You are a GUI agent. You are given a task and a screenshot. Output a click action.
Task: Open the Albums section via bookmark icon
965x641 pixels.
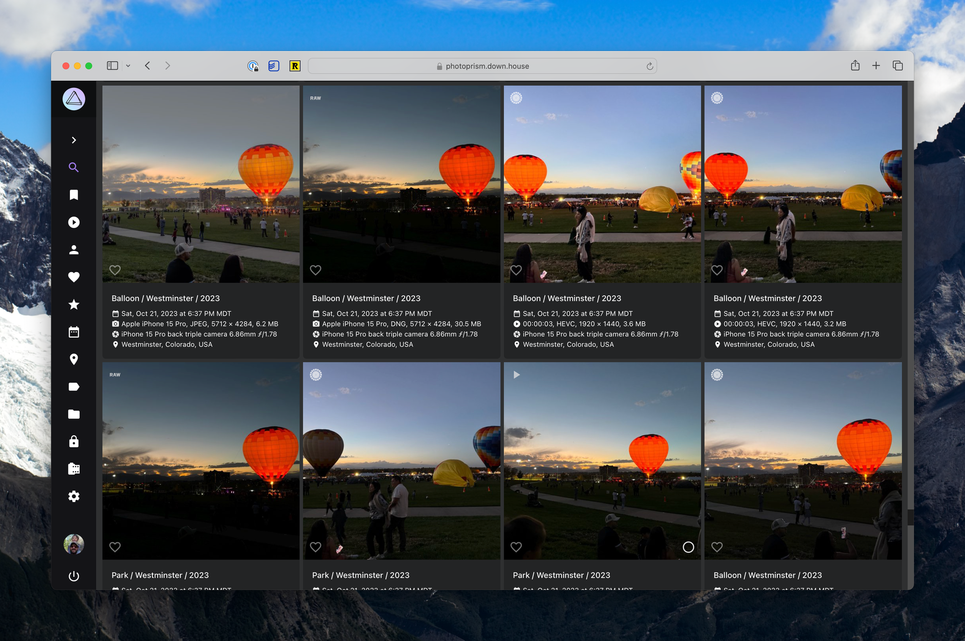pos(73,195)
